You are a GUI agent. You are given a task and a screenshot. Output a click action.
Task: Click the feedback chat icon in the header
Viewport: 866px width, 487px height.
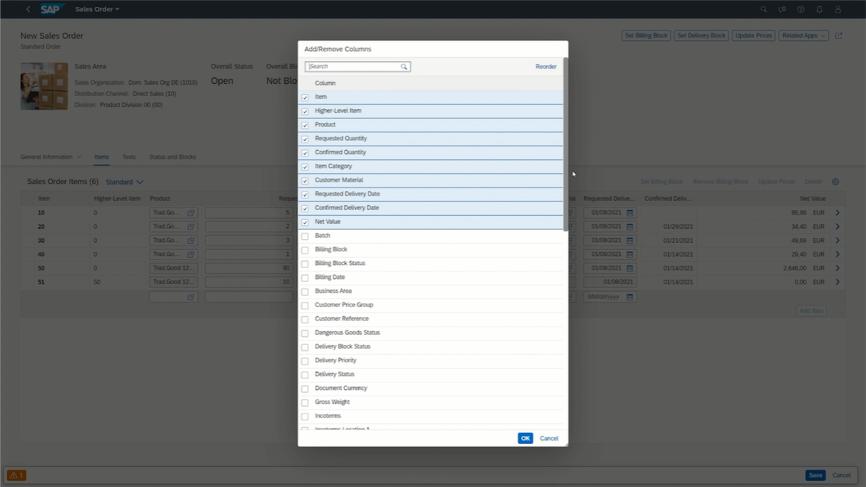coord(782,9)
